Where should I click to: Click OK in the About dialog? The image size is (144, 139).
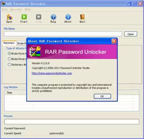pos(102,96)
